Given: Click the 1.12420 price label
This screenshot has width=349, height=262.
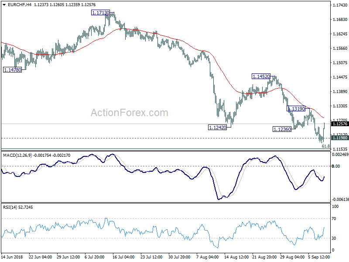Looking at the screenshot, I should pos(217,128).
